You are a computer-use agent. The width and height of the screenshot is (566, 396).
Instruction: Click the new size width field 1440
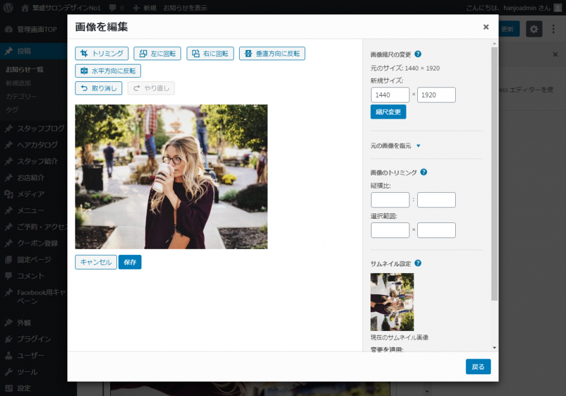[390, 95]
